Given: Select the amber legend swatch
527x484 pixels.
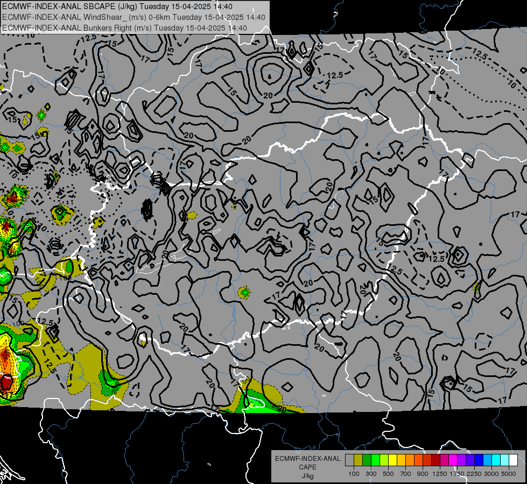Looking at the screenshot, I should 401,460.
